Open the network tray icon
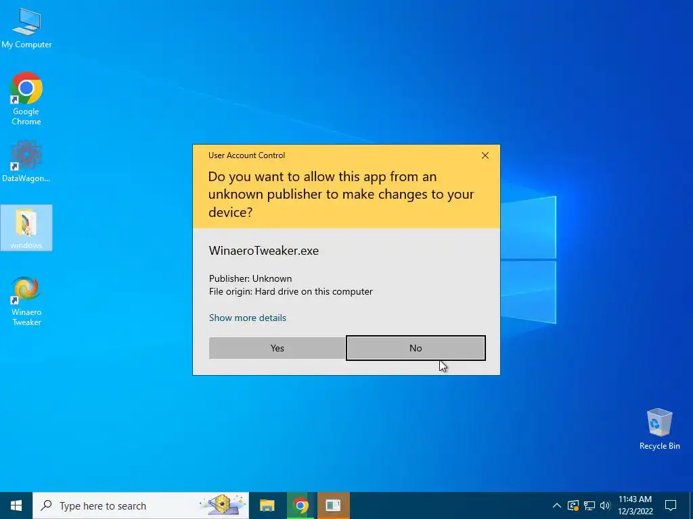The width and height of the screenshot is (693, 519). 589,505
